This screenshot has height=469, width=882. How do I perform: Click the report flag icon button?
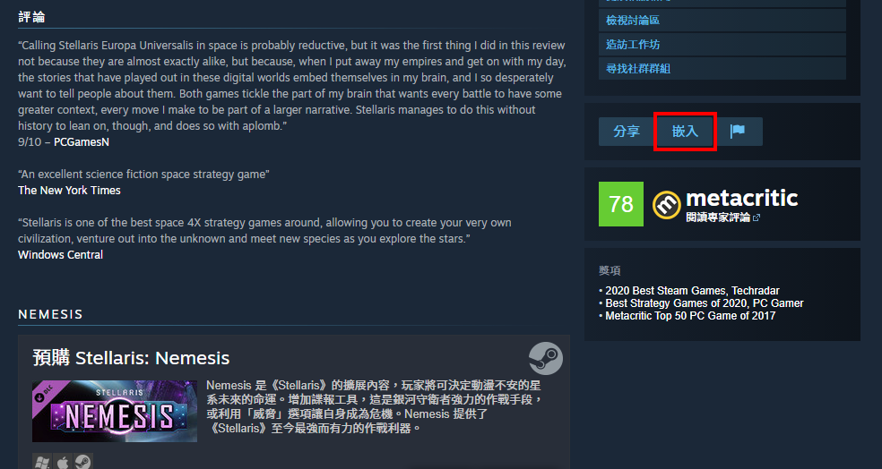click(x=738, y=132)
